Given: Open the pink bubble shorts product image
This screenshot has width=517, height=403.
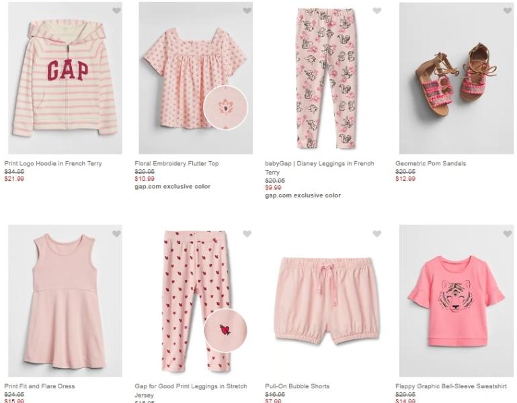Looking at the screenshot, I should 325,301.
